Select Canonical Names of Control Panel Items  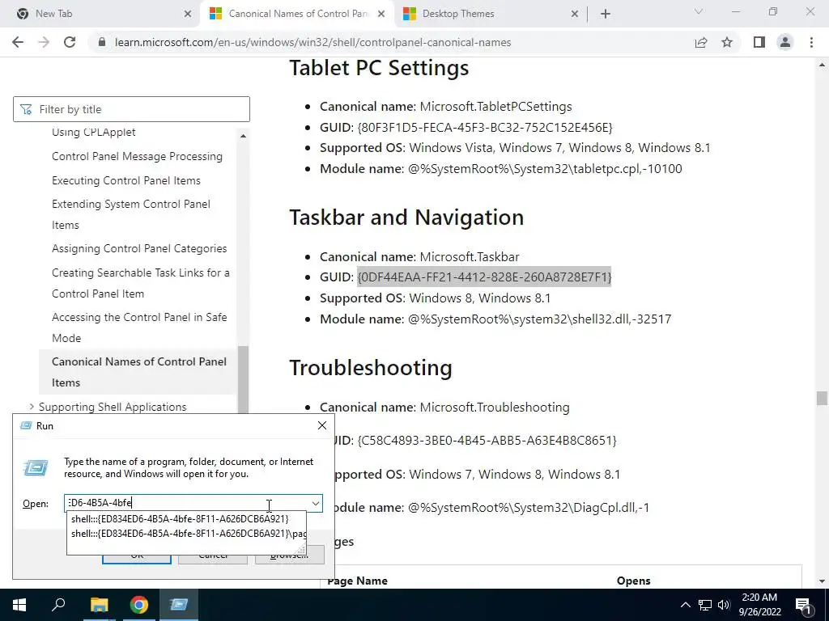tap(139, 372)
